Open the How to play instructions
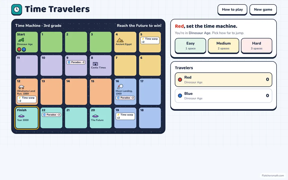Viewport: 288px width, 180px height. tap(232, 10)
